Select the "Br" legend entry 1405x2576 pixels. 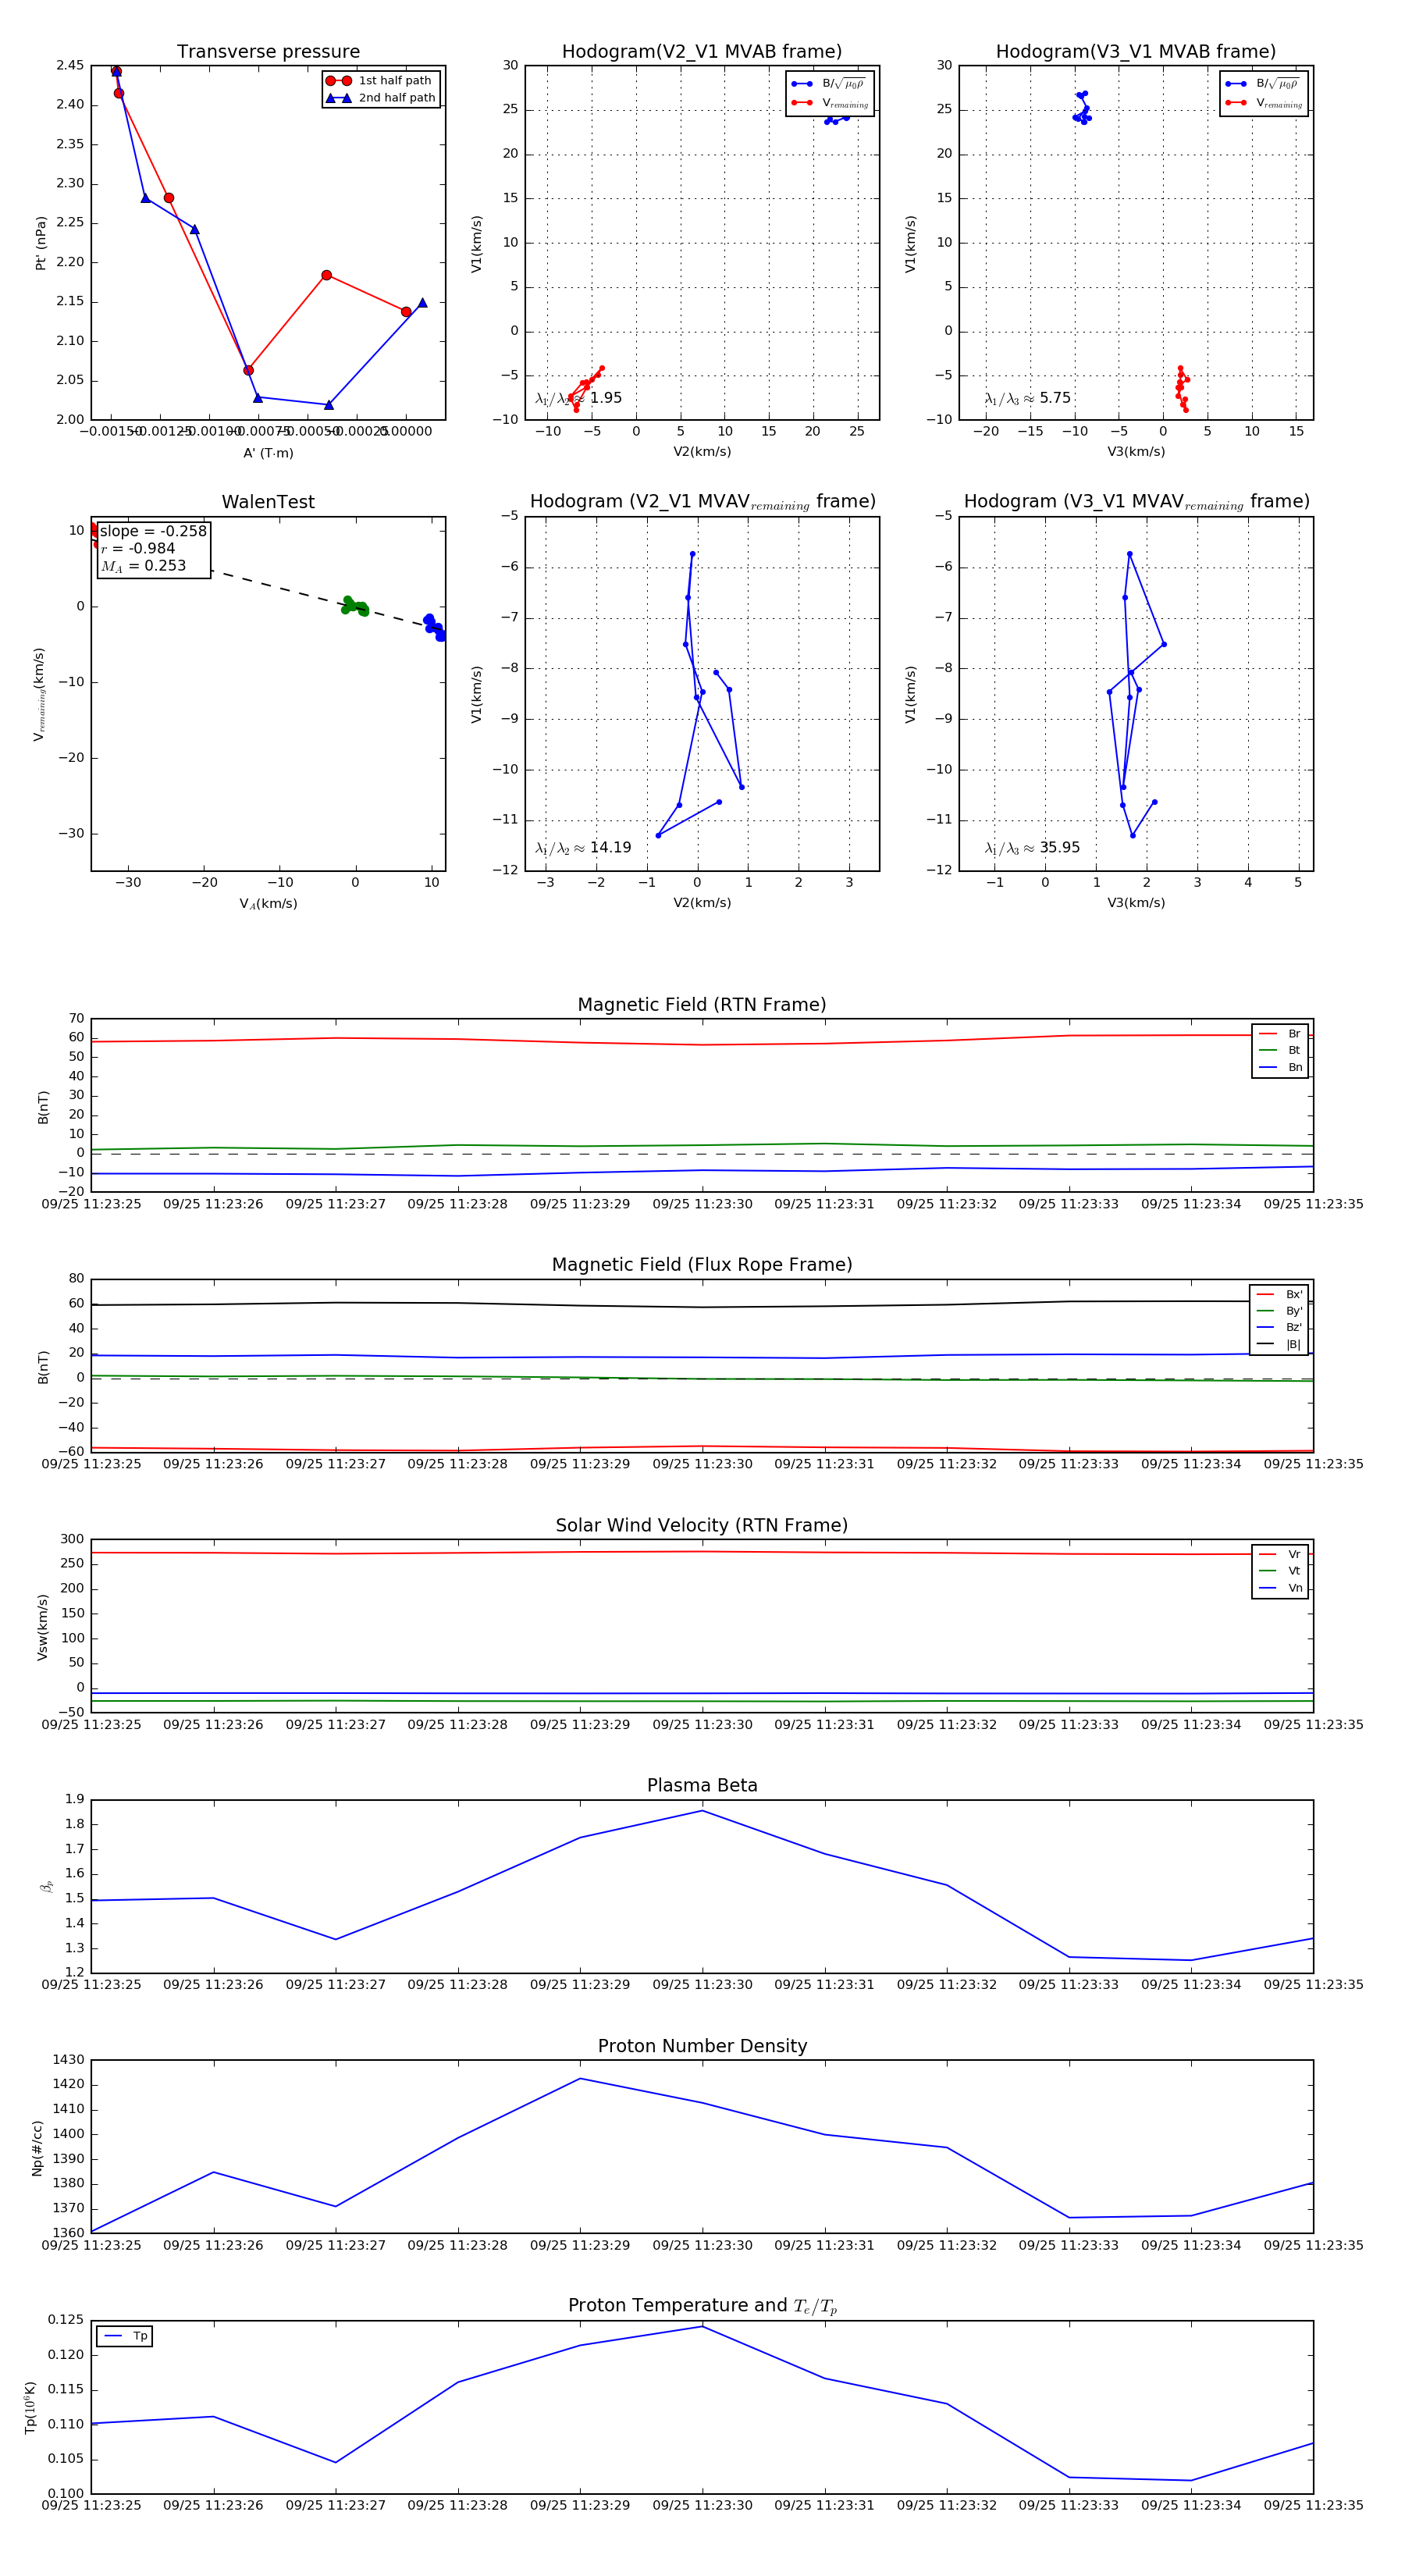[x=1280, y=1034]
